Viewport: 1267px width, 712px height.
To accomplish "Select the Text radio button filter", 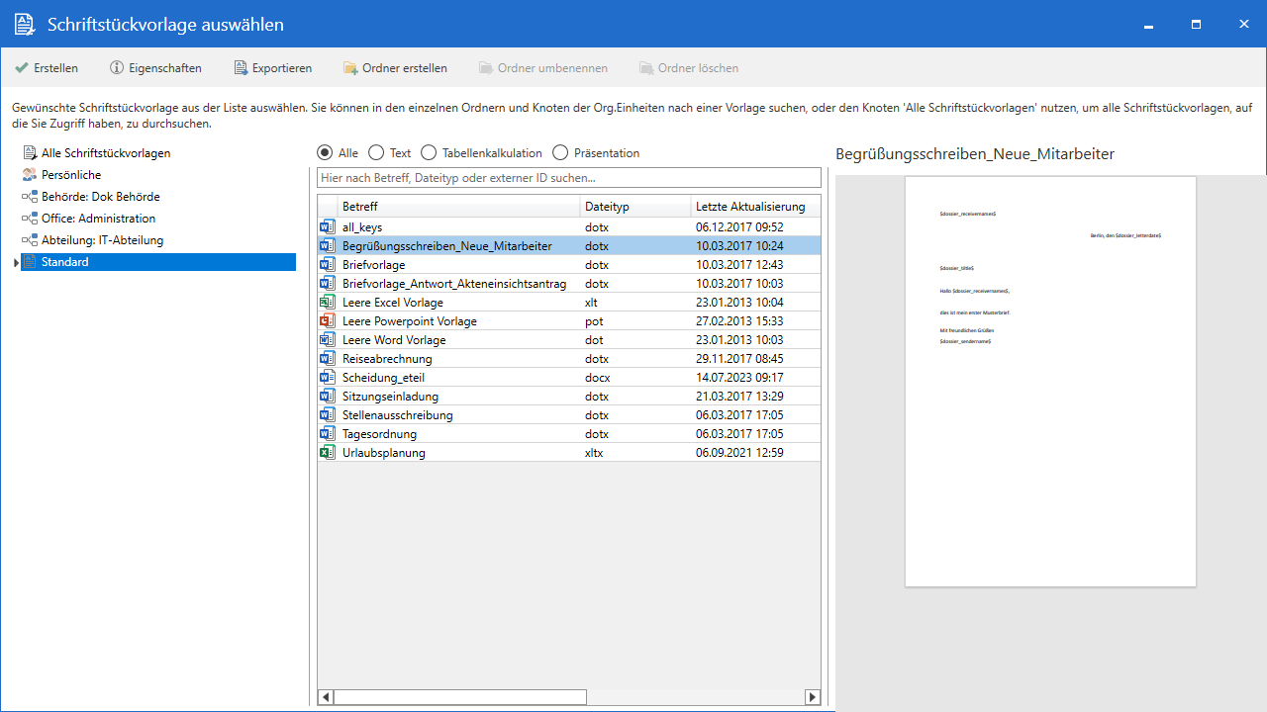I will (x=376, y=153).
